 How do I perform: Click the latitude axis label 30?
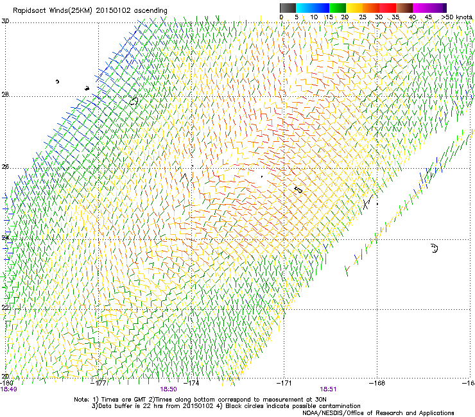click(5, 21)
